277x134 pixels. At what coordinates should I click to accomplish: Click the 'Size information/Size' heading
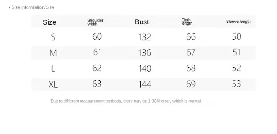coord(33,7)
